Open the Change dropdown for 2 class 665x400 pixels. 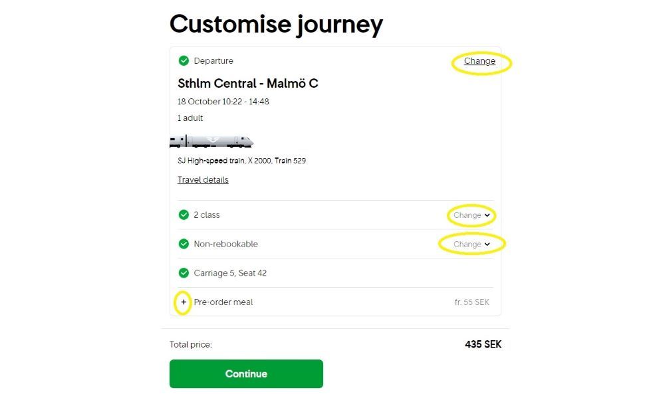471,215
